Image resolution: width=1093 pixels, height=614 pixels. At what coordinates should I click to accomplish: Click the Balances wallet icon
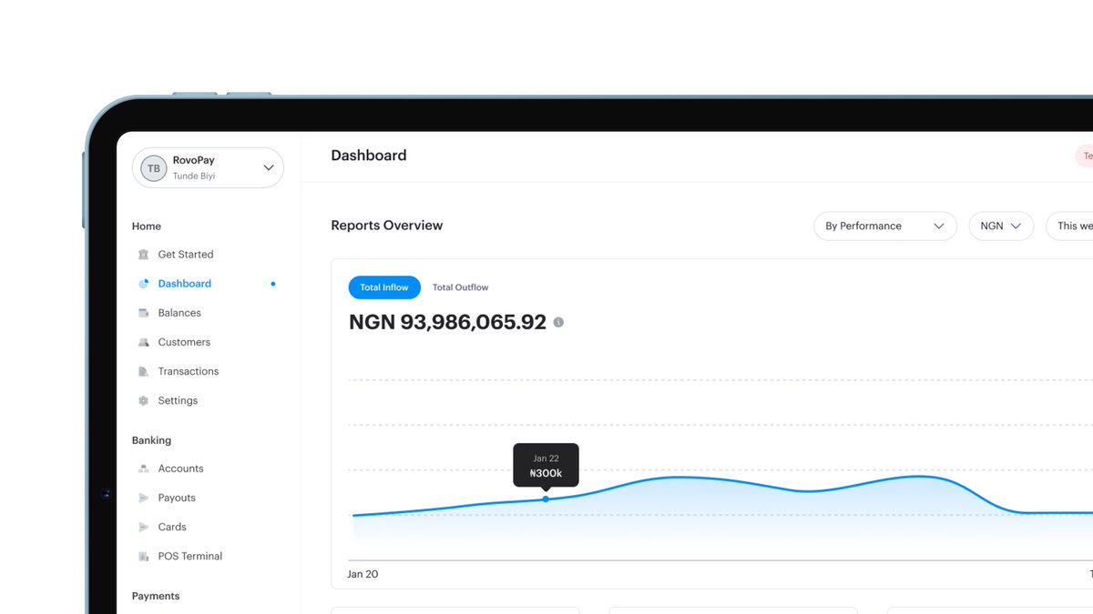(143, 313)
